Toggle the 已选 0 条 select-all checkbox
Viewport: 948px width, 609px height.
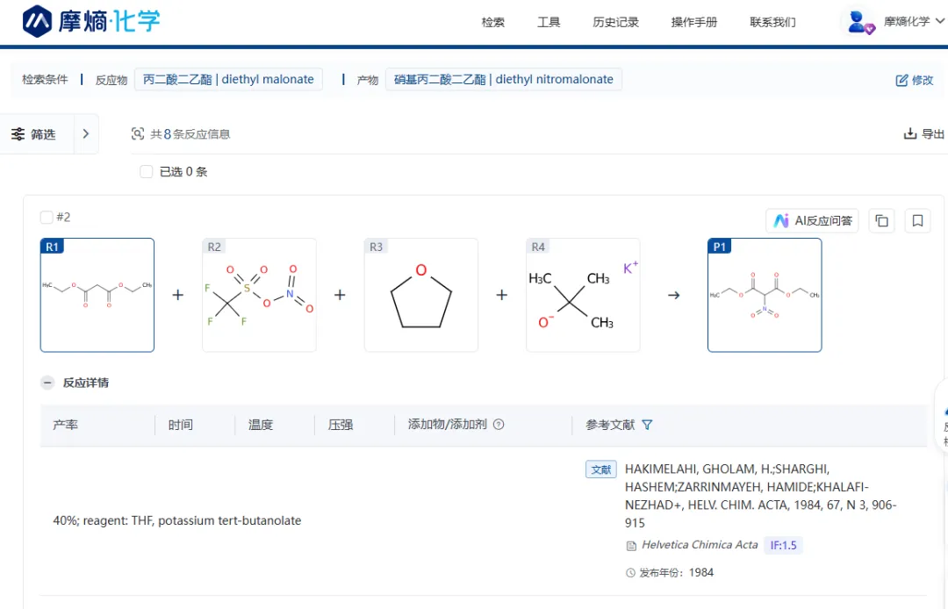147,172
